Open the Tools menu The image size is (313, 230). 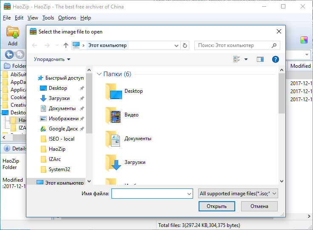coord(48,18)
